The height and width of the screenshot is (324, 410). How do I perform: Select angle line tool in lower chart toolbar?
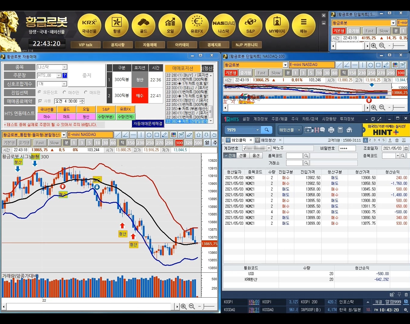tap(126, 135)
